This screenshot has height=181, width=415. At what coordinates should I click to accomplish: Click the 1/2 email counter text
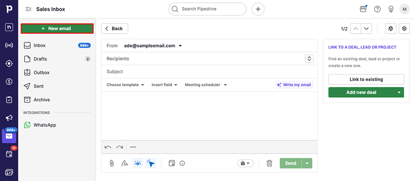(344, 29)
